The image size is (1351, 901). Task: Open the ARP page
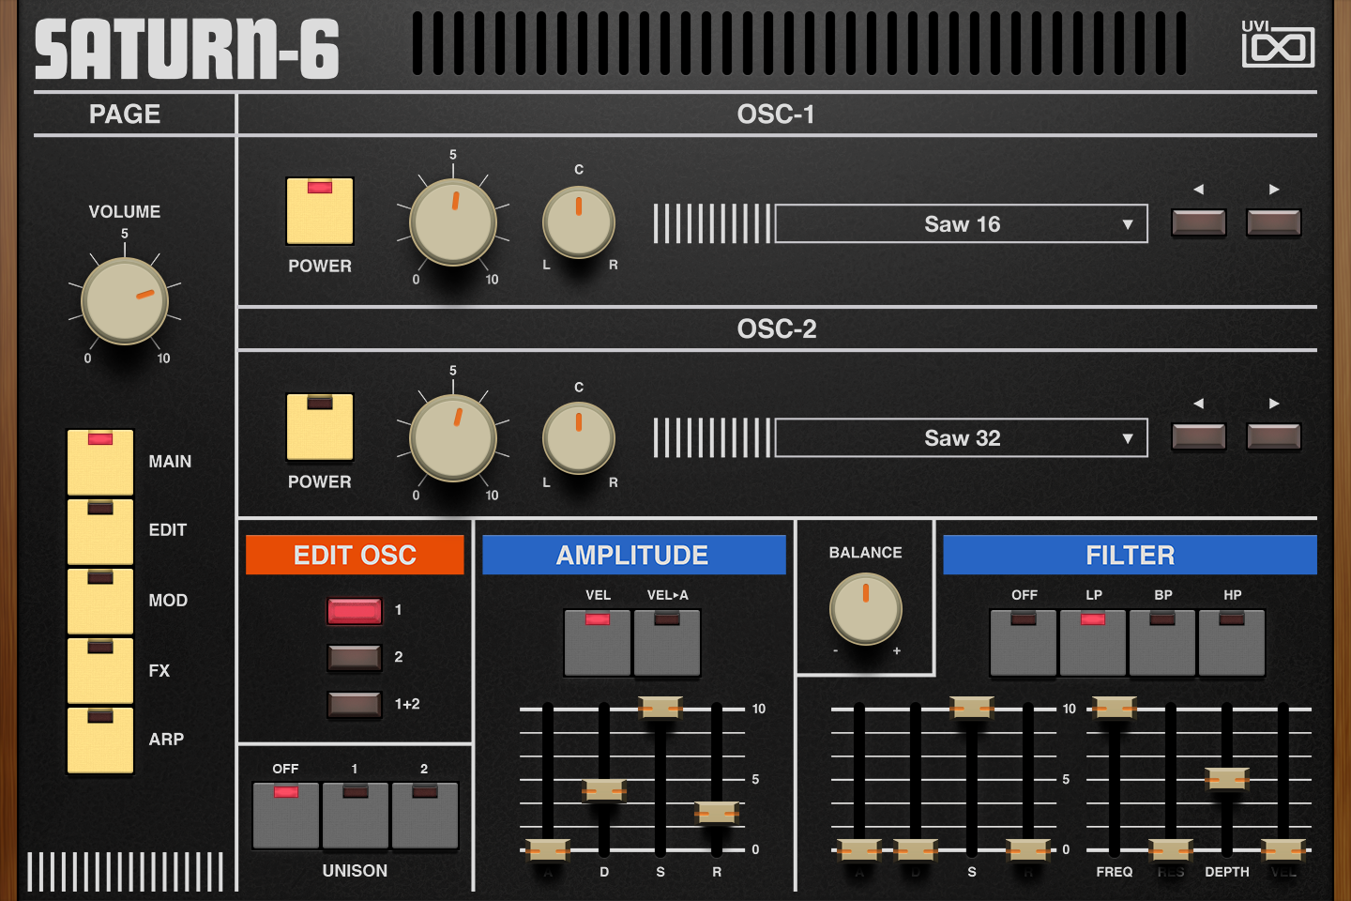(x=99, y=740)
